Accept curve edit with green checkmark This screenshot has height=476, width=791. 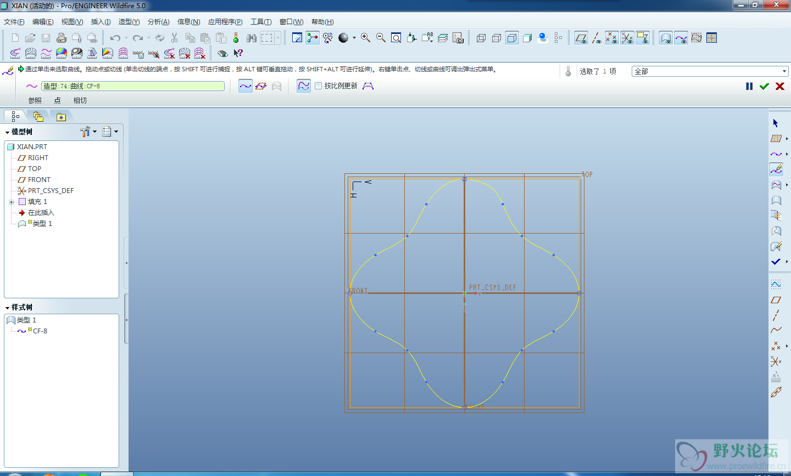(764, 86)
